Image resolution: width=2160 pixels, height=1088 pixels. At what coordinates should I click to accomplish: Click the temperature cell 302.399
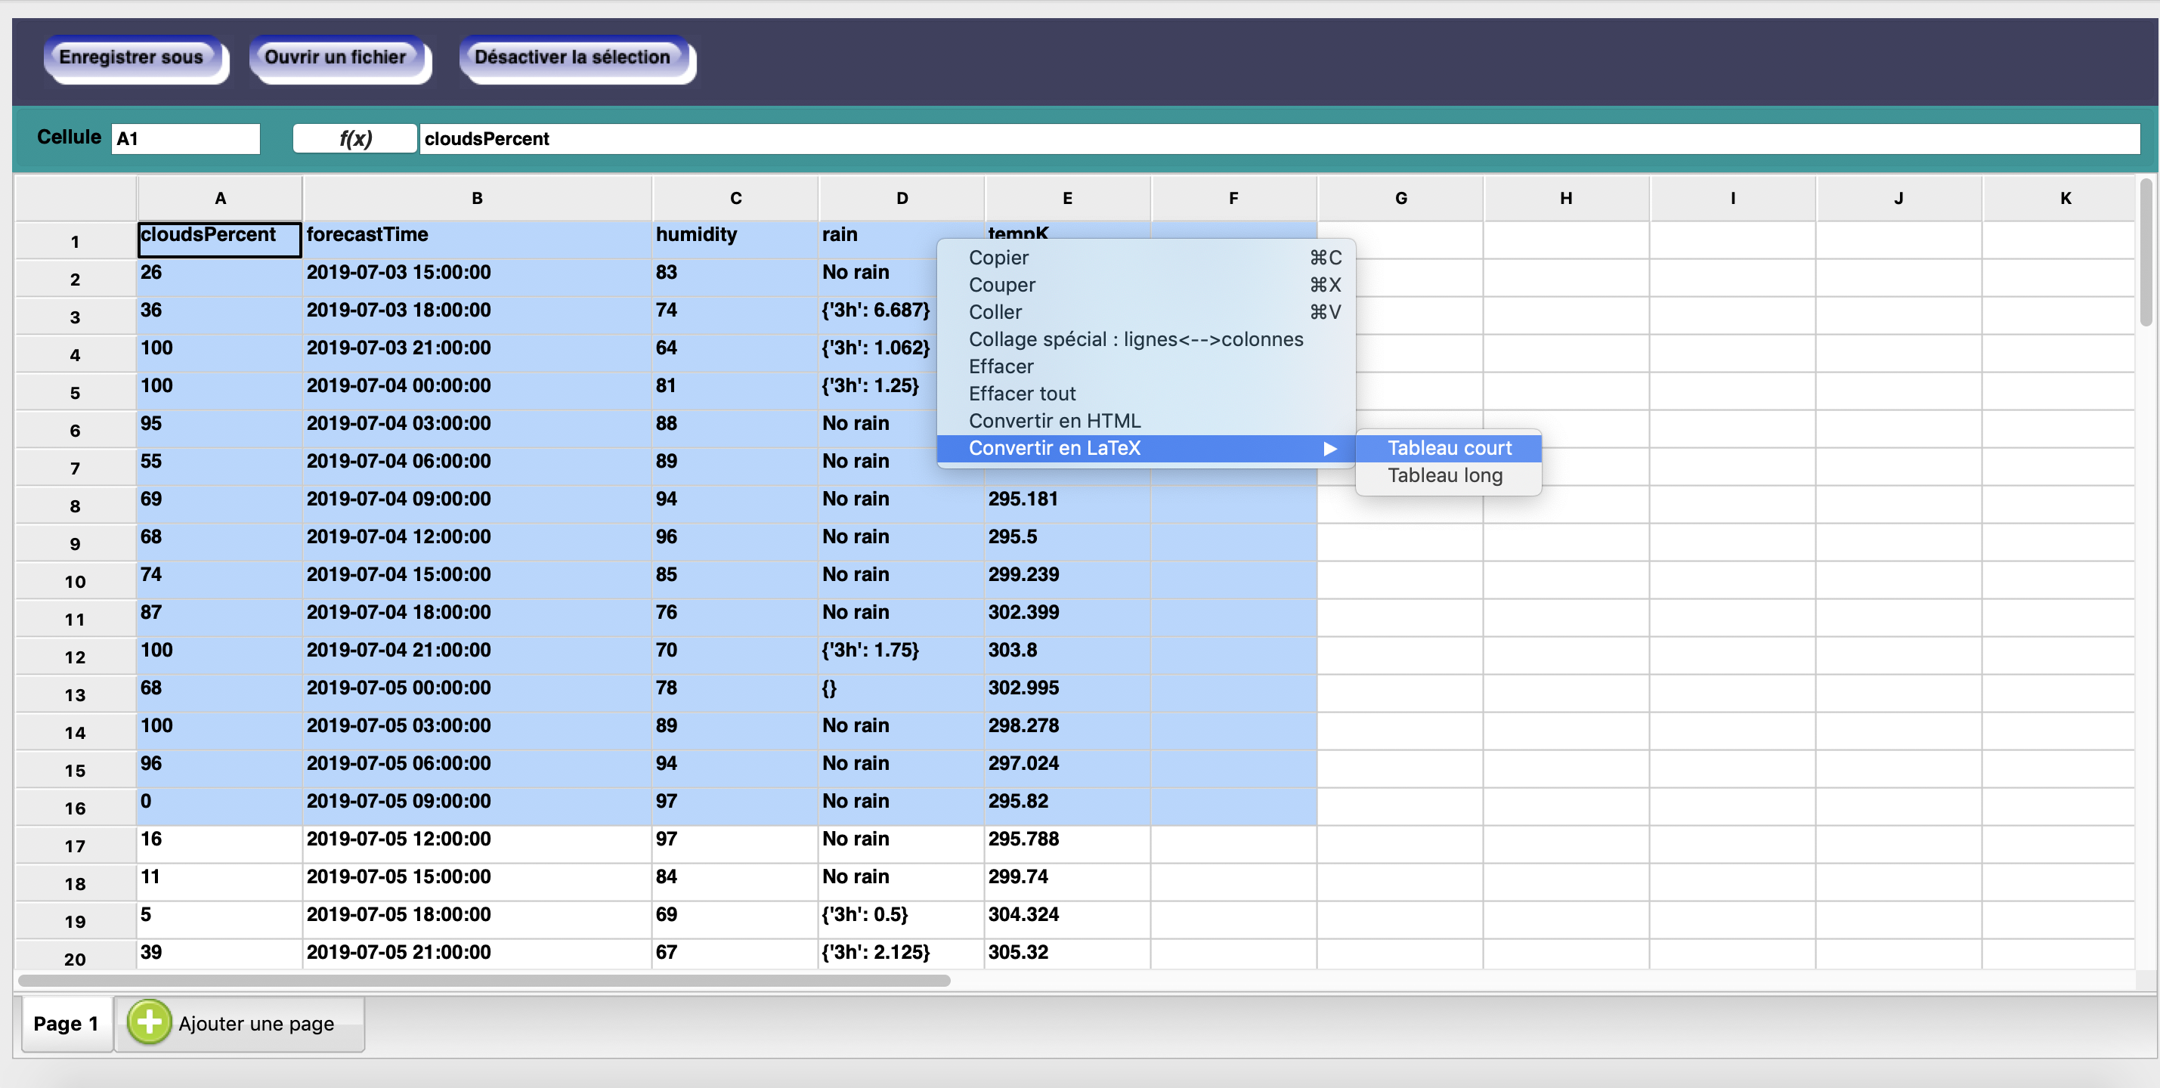coord(1067,618)
